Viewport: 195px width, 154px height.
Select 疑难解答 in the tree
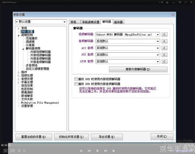click(x=27, y=96)
